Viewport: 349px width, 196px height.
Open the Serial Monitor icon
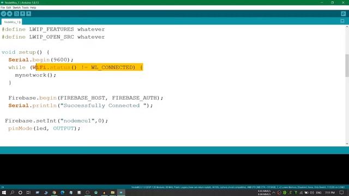tap(343, 14)
